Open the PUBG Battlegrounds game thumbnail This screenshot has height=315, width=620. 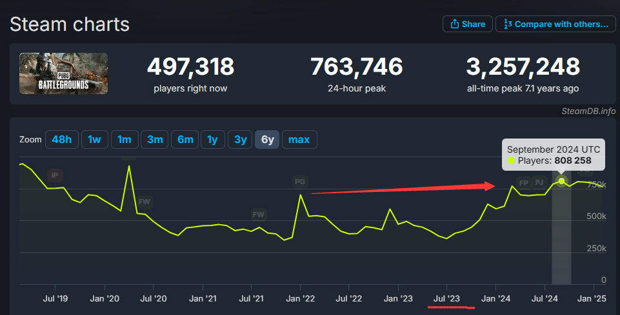click(x=64, y=73)
